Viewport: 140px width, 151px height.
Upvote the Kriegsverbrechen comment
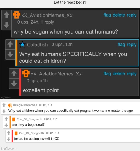pyautogui.click(x=4, y=105)
